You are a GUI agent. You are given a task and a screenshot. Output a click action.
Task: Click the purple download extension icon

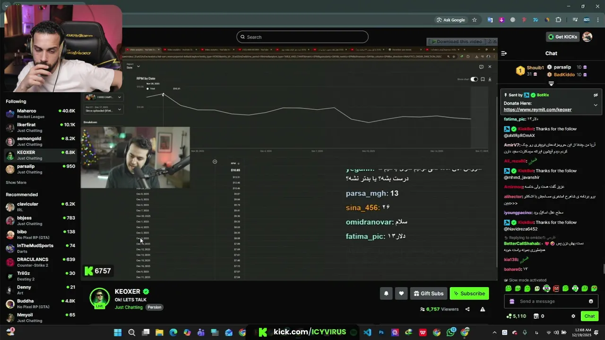pyautogui.click(x=501, y=20)
